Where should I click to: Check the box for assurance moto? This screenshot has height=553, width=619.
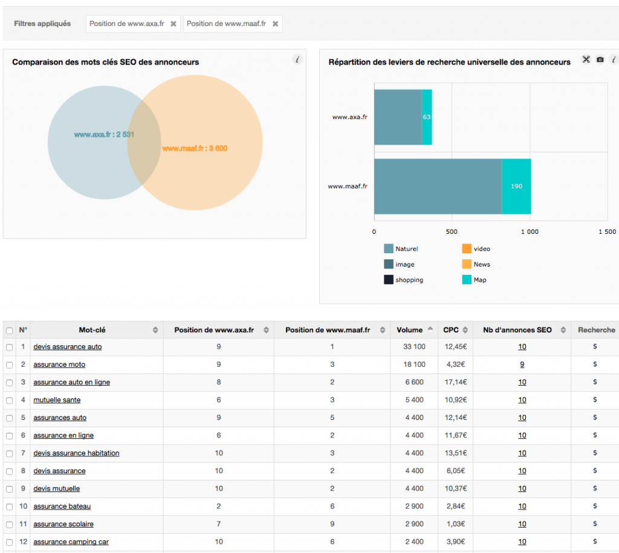10,365
